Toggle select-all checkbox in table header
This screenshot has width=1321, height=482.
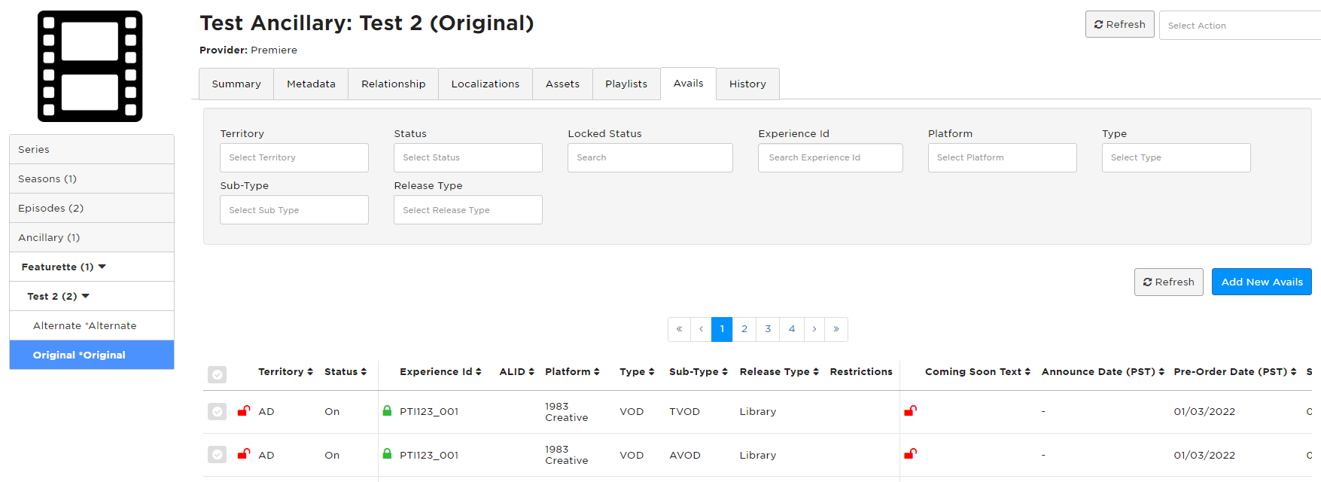(x=217, y=374)
